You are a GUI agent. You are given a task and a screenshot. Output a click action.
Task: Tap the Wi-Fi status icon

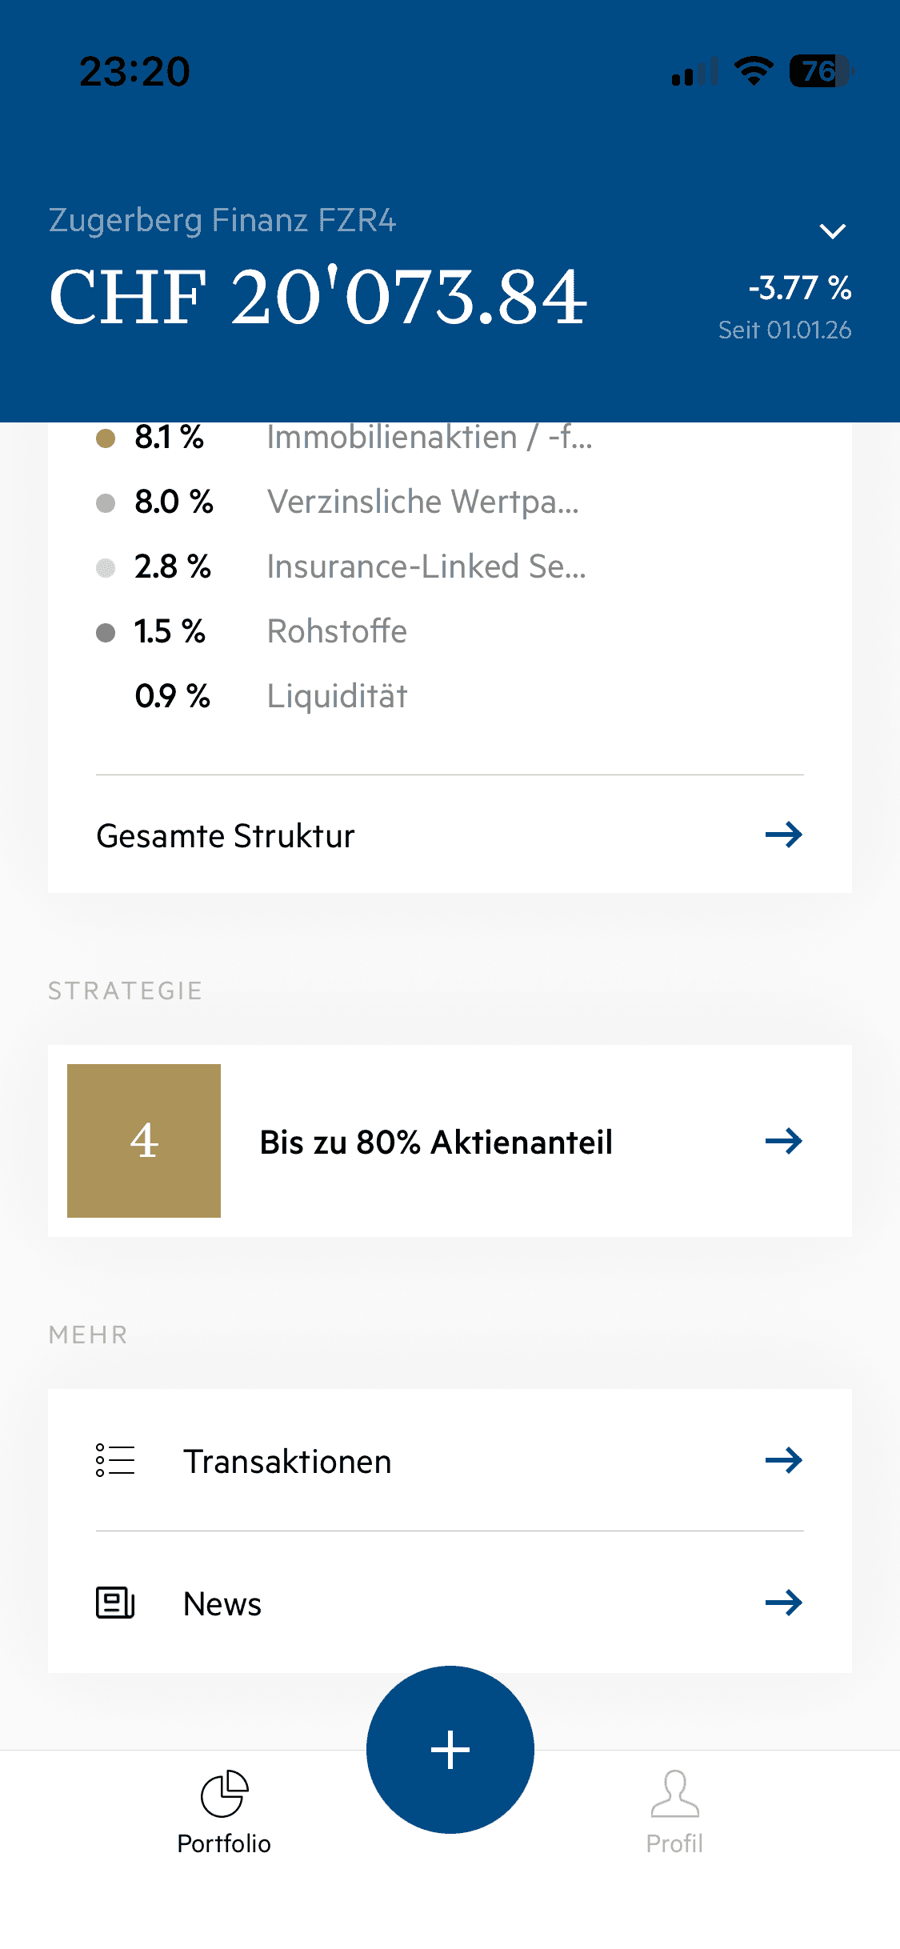click(754, 71)
